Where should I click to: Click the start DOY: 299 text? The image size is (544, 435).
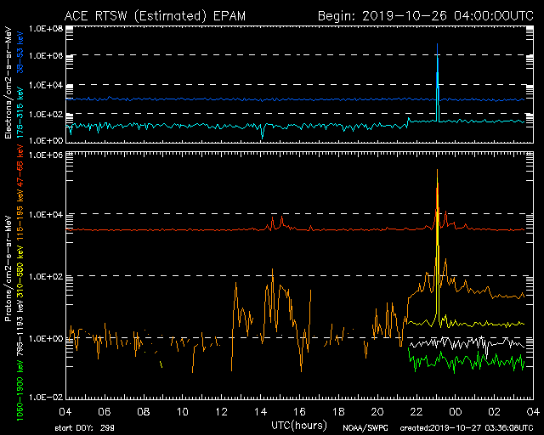pos(86,427)
